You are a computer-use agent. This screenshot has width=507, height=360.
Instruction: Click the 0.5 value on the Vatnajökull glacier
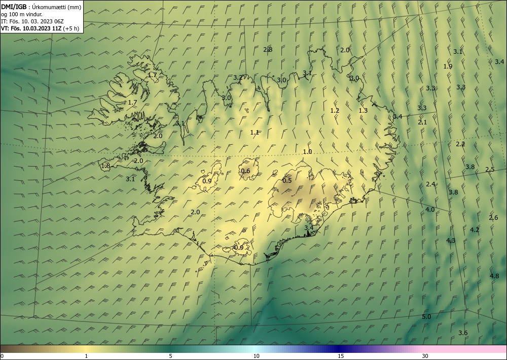click(x=287, y=180)
